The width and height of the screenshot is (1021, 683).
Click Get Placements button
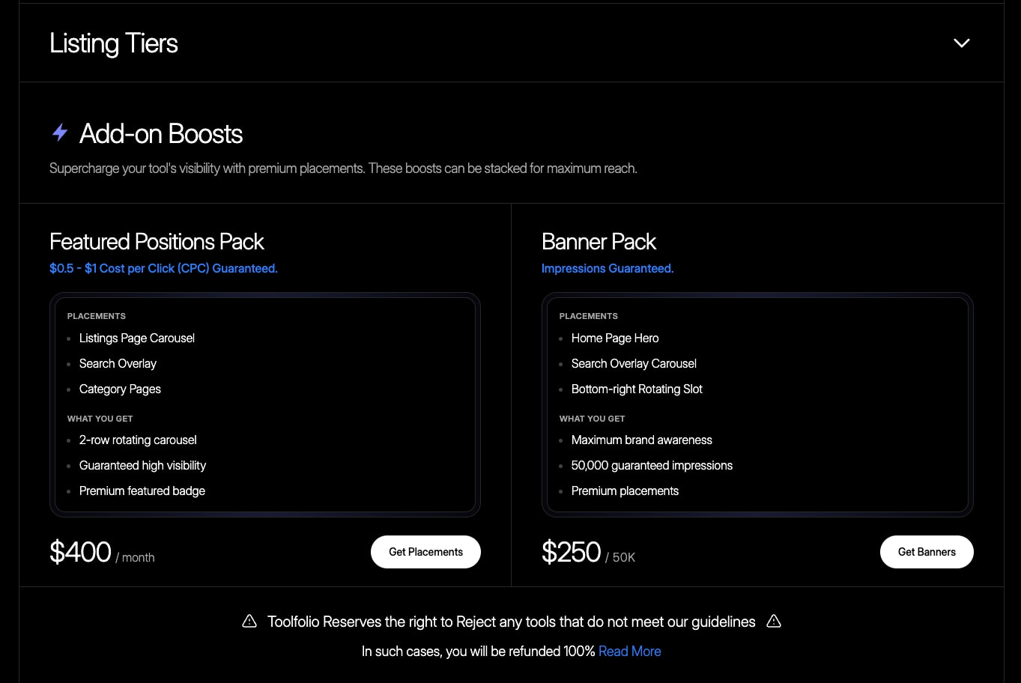(x=425, y=552)
